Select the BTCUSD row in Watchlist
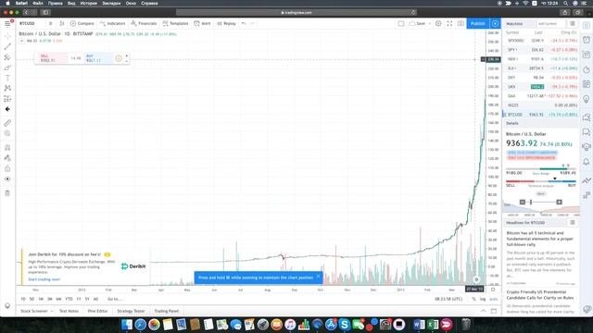This screenshot has width=593, height=333. (x=541, y=115)
